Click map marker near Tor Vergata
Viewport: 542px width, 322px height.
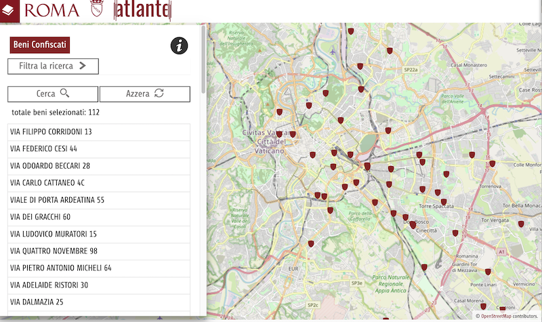coord(521,224)
